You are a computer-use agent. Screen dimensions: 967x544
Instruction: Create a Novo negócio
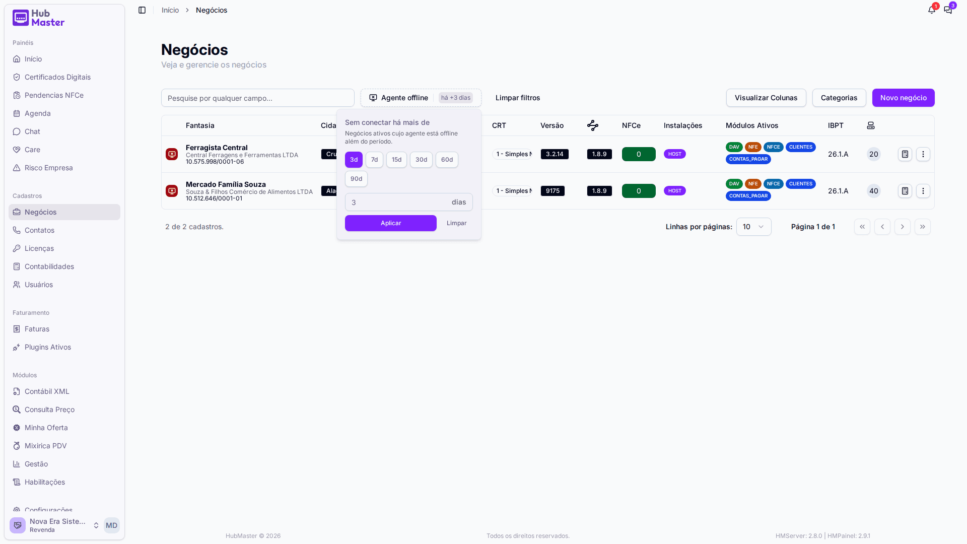point(904,98)
